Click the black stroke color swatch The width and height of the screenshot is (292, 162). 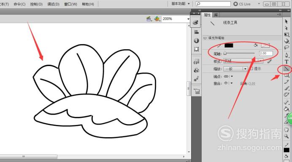pos(229,45)
